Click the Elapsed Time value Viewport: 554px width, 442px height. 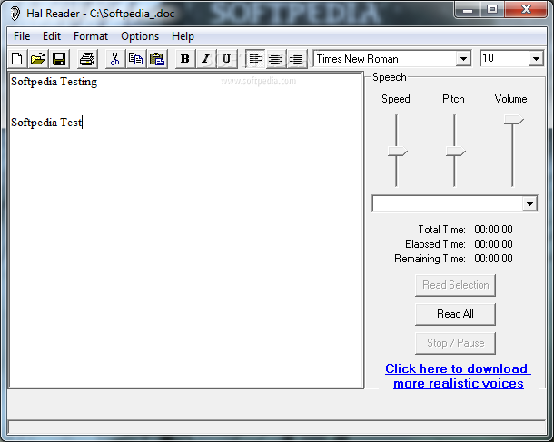click(493, 244)
